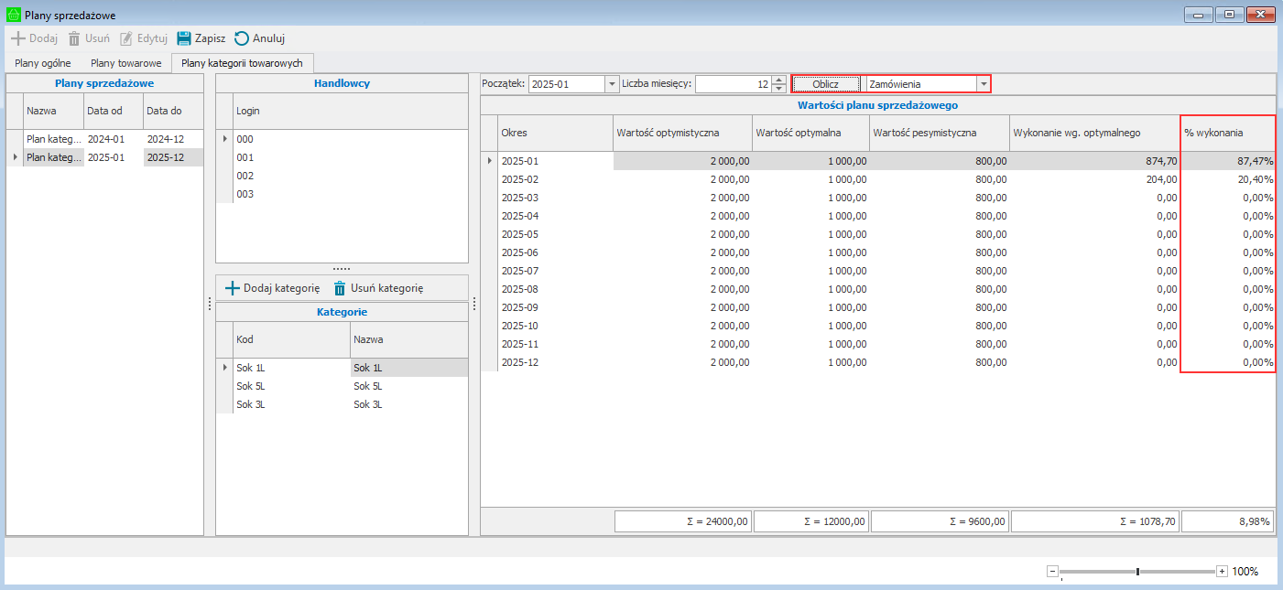The height and width of the screenshot is (590, 1283).
Task: Click the zoom-out minus icon
Action: [1052, 571]
